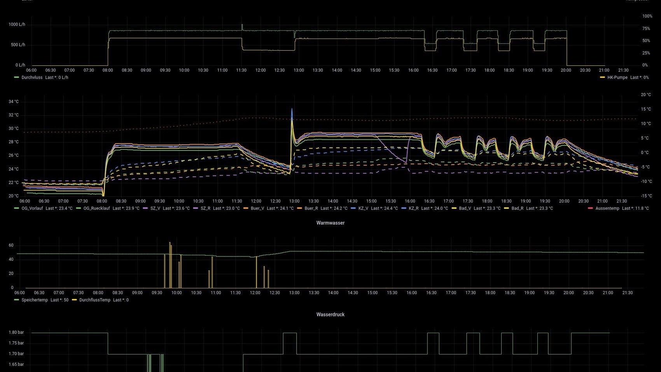Open the Wasserdruck panel title menu
The image size is (661, 372).
(330, 314)
